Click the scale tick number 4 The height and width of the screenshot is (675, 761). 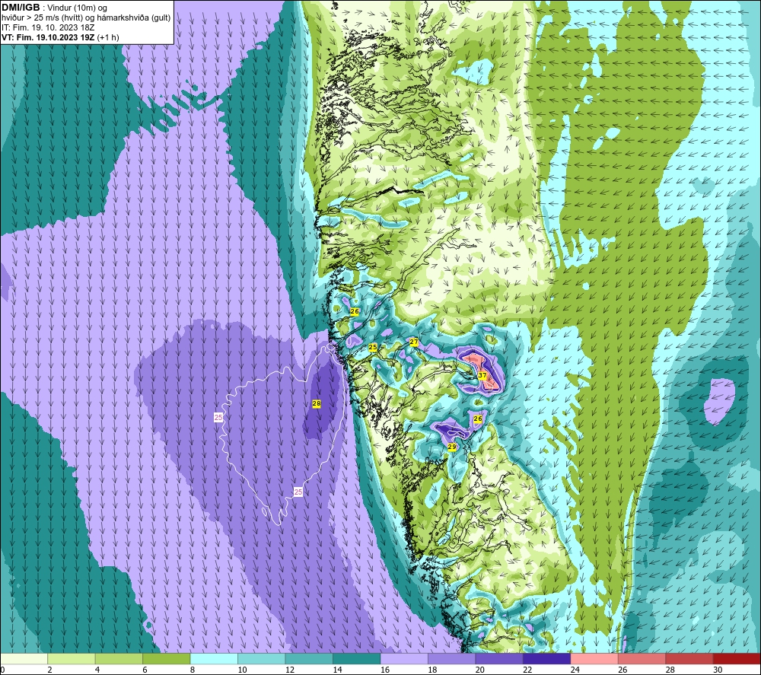click(x=97, y=670)
